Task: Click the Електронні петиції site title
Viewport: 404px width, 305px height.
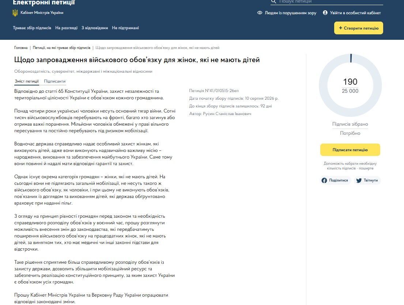Action: click(x=44, y=3)
